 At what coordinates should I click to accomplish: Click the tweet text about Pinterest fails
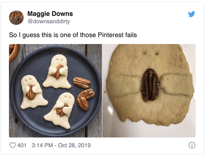pyautogui.click(x=73, y=35)
